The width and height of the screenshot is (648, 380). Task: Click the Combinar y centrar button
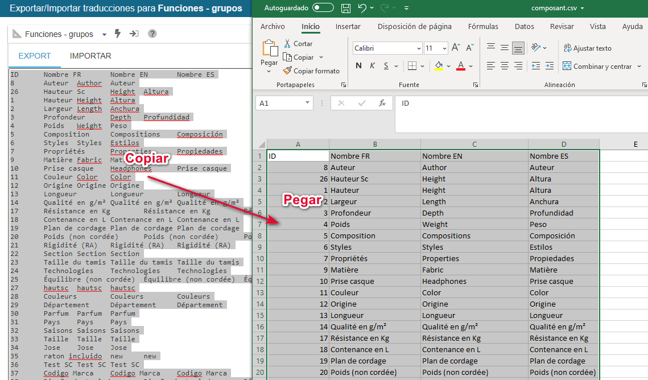point(597,67)
